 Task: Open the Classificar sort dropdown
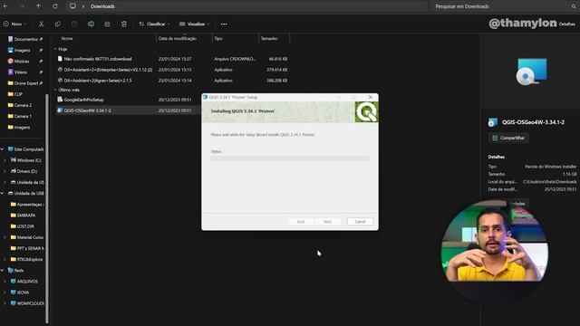(154, 24)
